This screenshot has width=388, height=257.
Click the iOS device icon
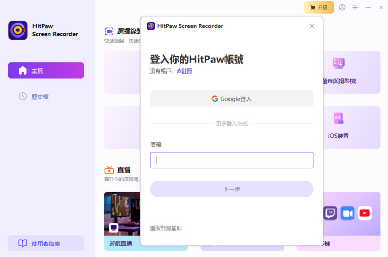339,118
